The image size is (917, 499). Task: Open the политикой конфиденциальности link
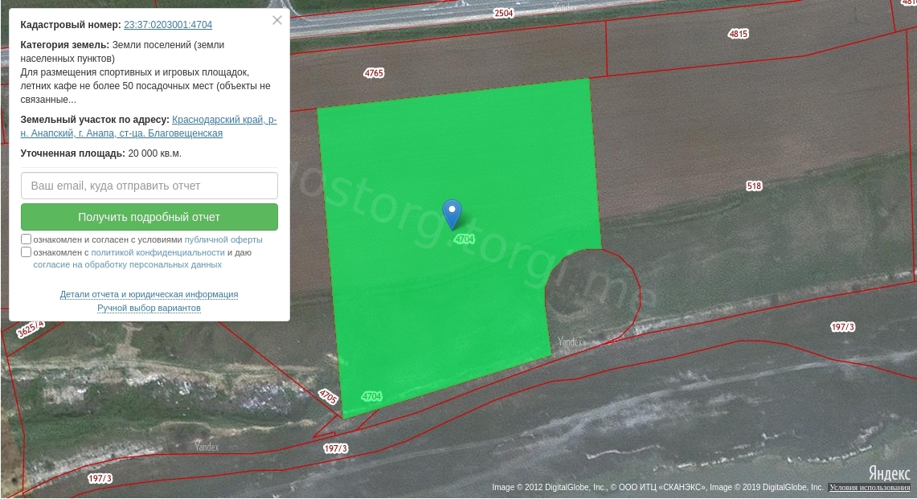click(158, 252)
